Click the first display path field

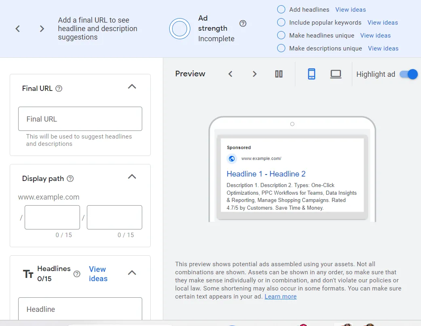(x=53, y=217)
